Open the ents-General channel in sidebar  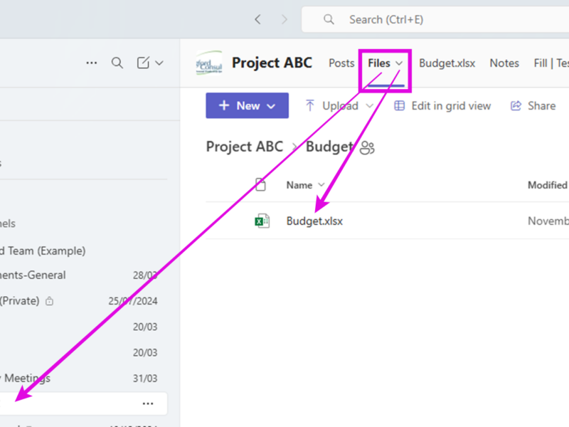(33, 275)
